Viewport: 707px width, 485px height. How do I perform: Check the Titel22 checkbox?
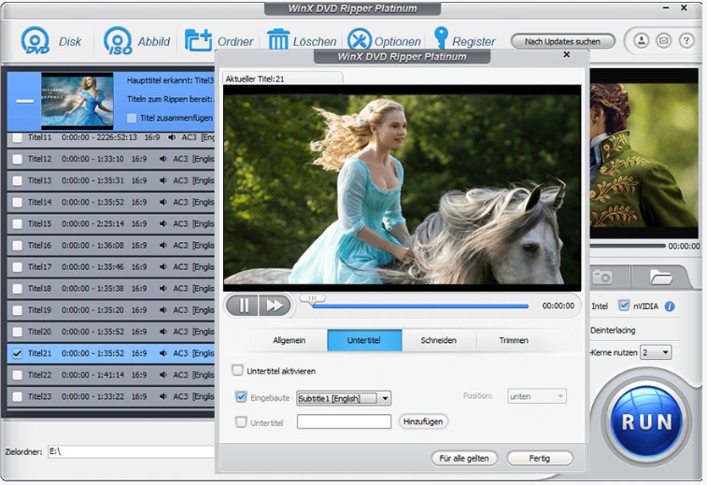(17, 375)
